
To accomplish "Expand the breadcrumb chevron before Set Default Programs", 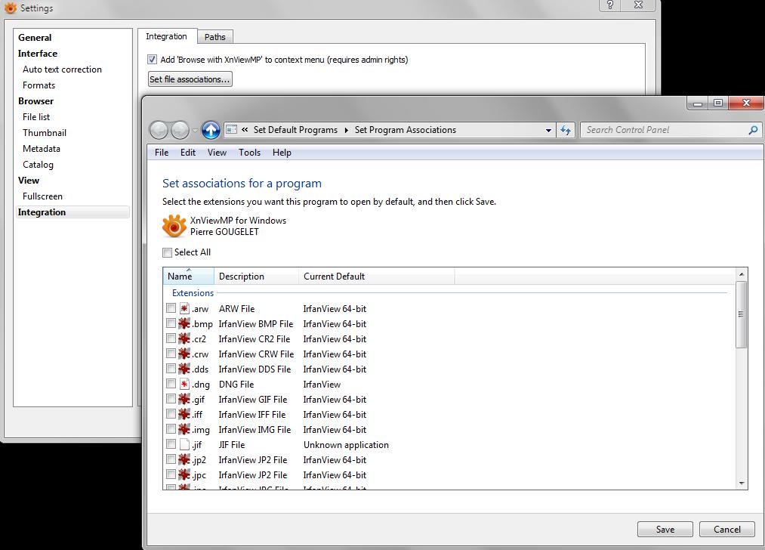I will [x=245, y=130].
